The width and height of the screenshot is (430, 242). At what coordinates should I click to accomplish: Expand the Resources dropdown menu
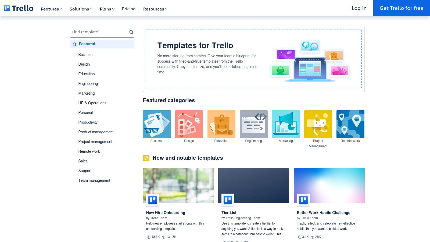[155, 9]
